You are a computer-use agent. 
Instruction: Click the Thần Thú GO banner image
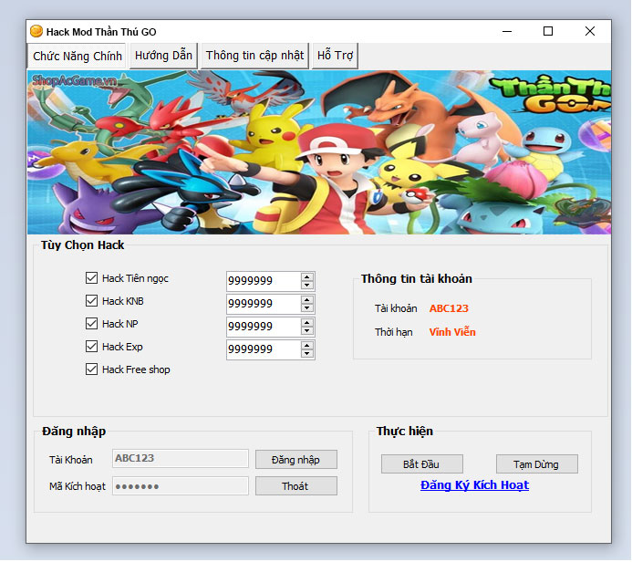click(x=319, y=152)
